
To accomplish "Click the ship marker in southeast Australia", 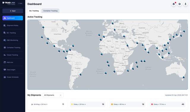I will click(183, 77).
